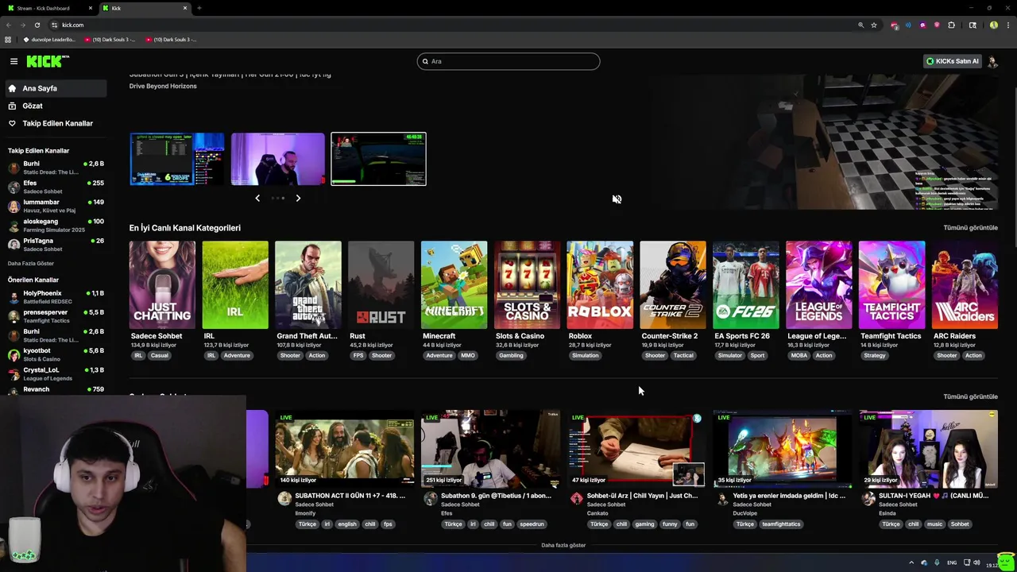Open EA Sports FC 26 category cover
Screen dimensions: 1017x572
click(x=746, y=285)
